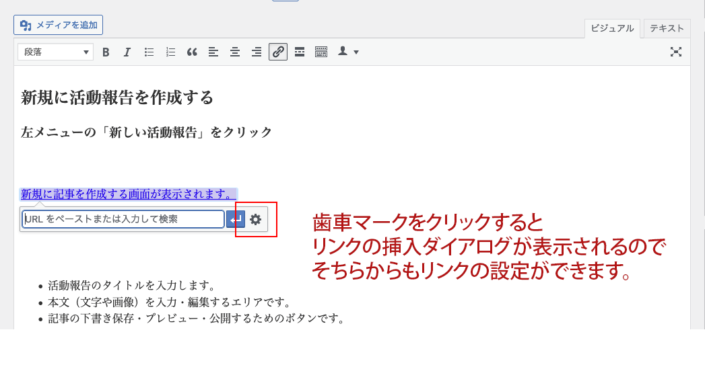Open the 段落 paragraph format dropdown

click(55, 52)
